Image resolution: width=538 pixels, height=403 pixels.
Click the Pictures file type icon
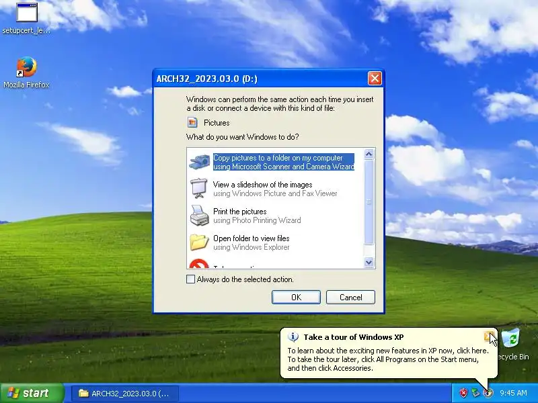(x=192, y=122)
